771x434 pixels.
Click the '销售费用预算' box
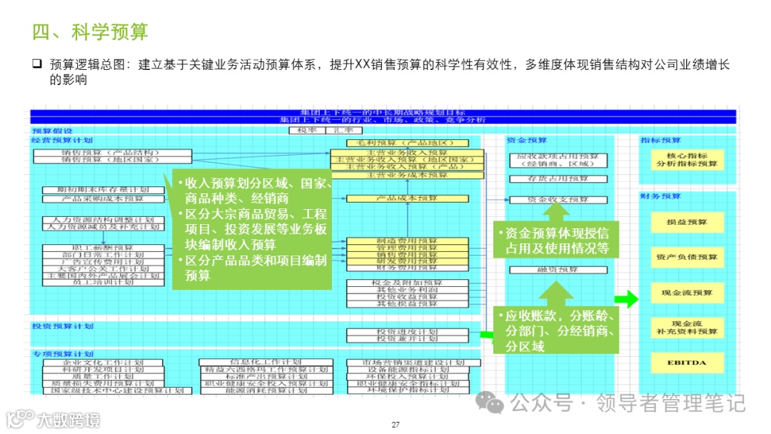coord(408,255)
